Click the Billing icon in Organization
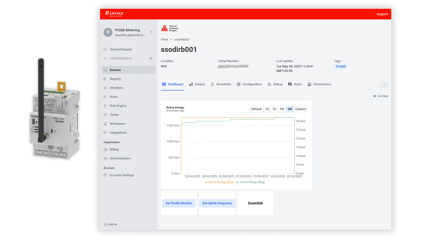436x245 pixels. coord(105,150)
